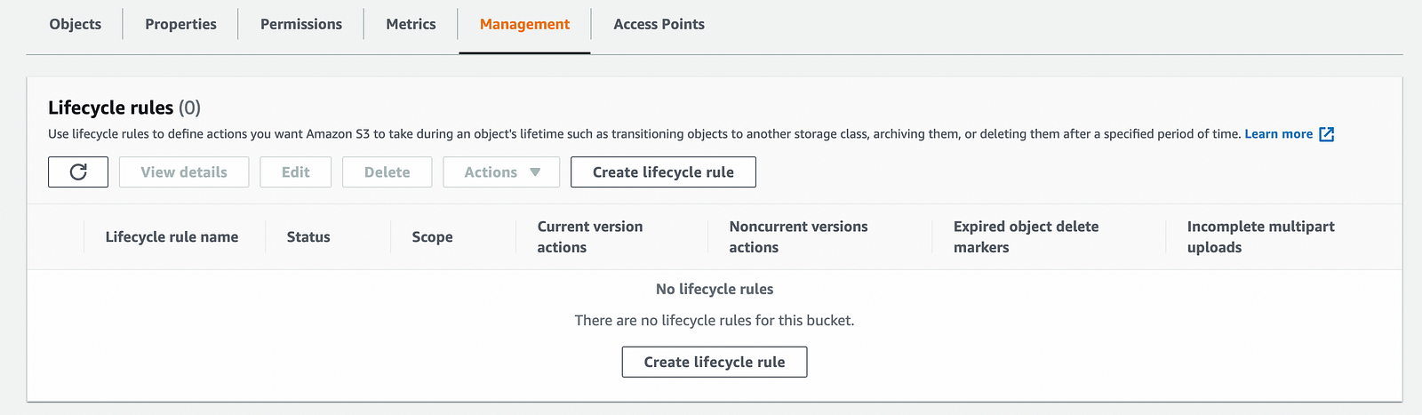The image size is (1422, 415).
Task: Go to the Permissions tab
Action: pos(301,25)
